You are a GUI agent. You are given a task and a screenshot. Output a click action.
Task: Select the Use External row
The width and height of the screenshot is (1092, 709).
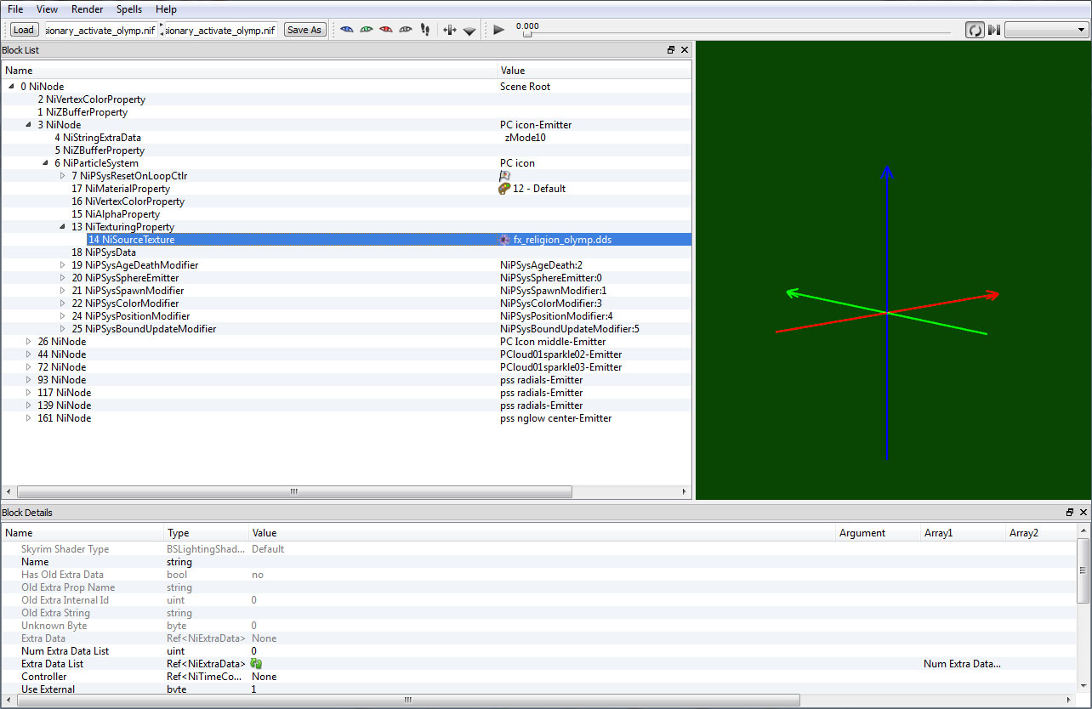click(538, 689)
